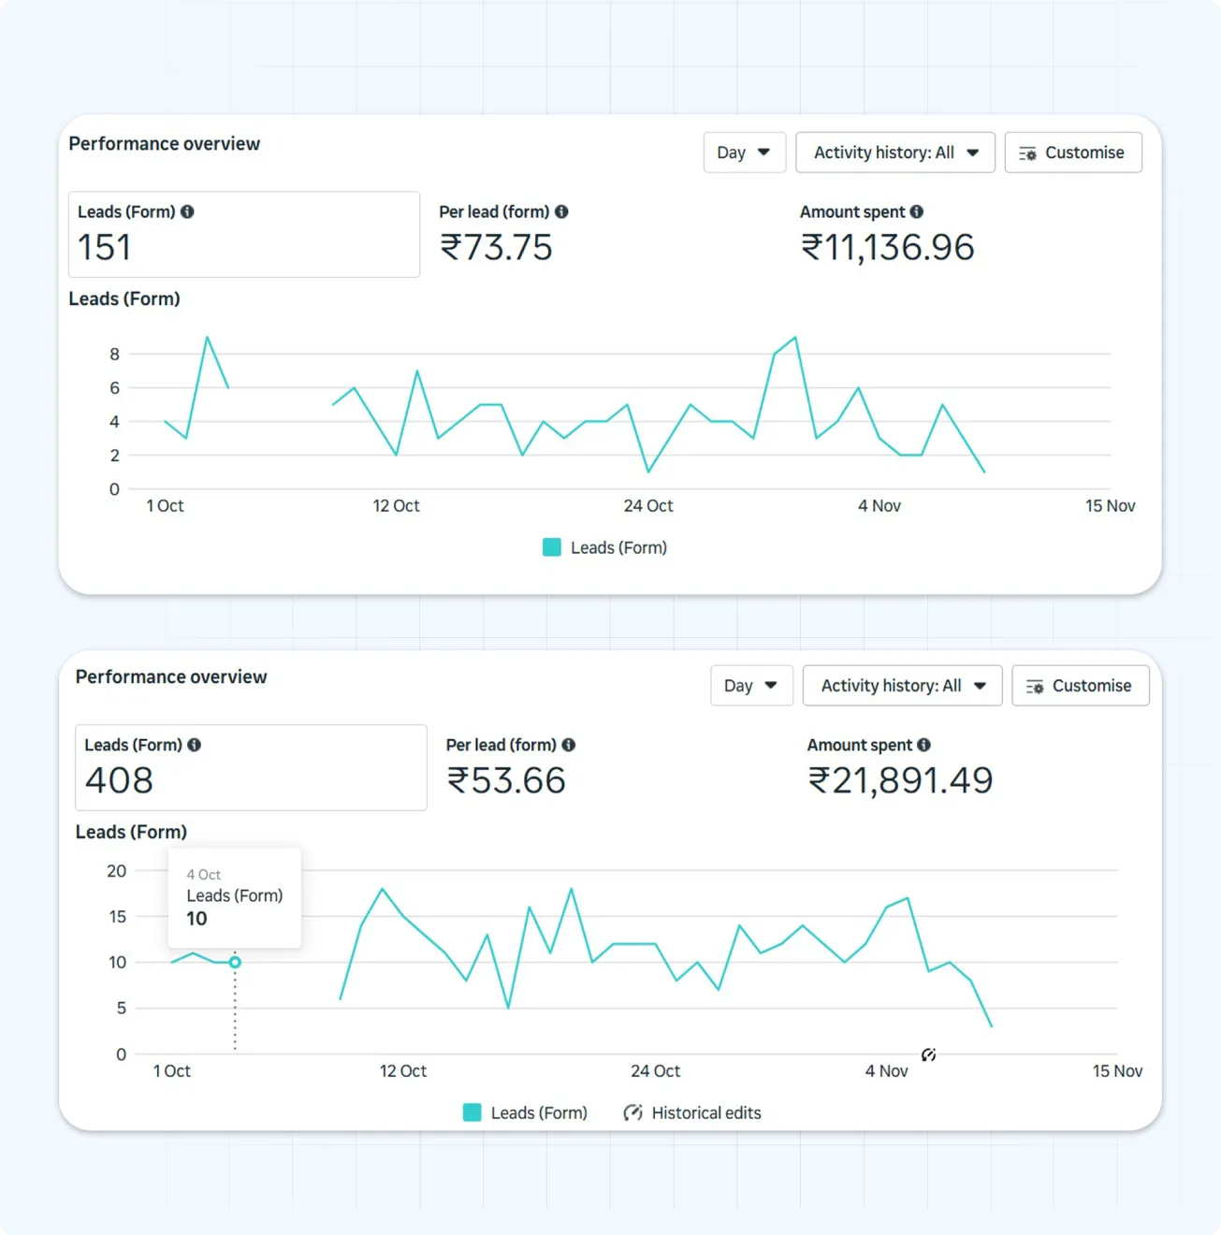Select the Leads (Form) 151 metric card
This screenshot has width=1221, height=1235.
tap(243, 235)
